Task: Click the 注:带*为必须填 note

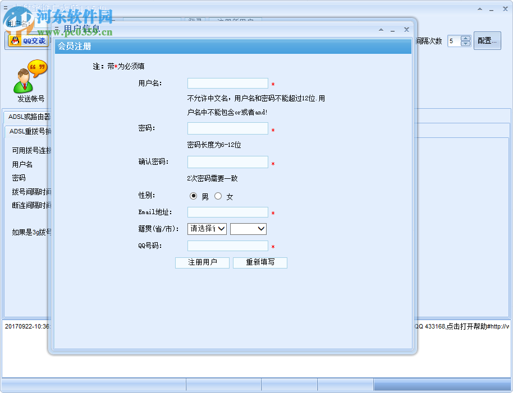Action: (118, 66)
